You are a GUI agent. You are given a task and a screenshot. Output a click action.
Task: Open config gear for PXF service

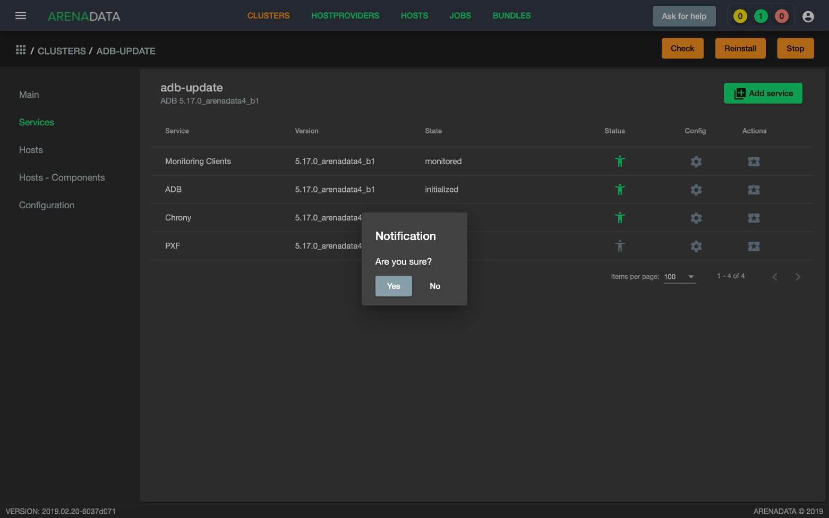[696, 246]
